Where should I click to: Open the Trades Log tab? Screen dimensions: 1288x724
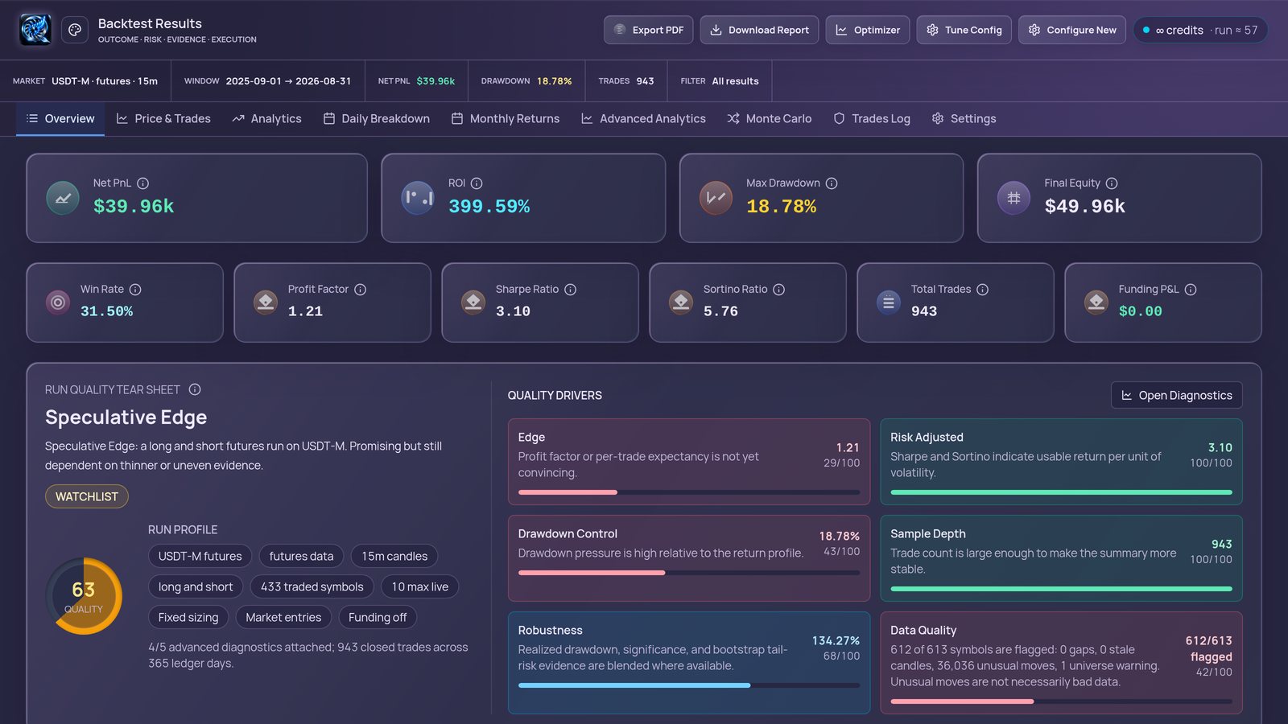pyautogui.click(x=872, y=119)
